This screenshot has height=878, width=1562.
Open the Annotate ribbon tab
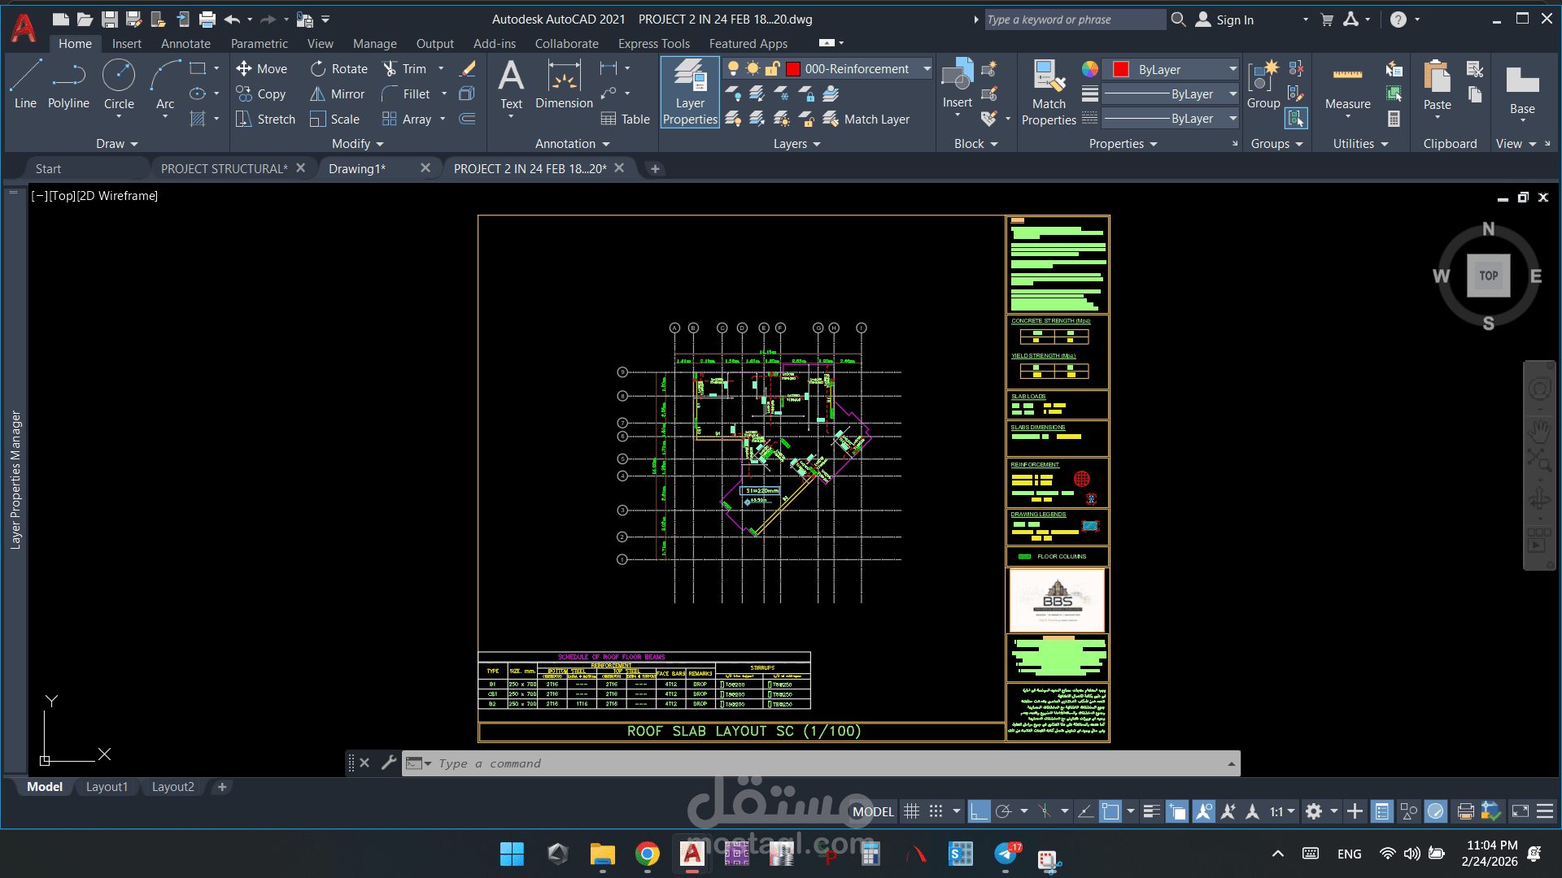185,44
